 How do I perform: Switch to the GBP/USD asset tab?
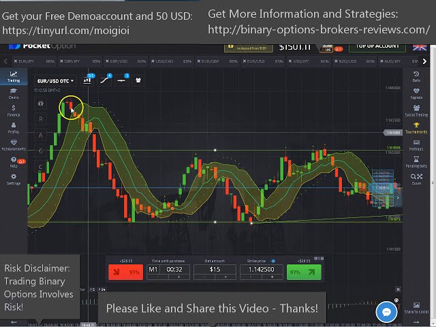click(125, 61)
